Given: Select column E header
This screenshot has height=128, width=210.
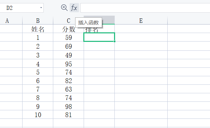Looking at the screenshot, I should click(x=141, y=20).
